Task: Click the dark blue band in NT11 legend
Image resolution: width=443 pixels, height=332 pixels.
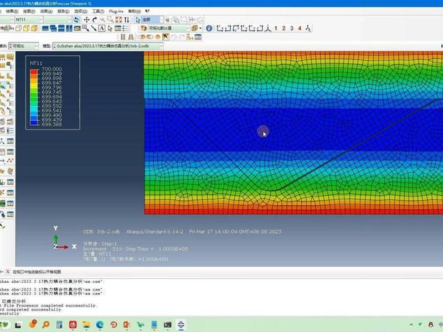Action: pos(34,123)
